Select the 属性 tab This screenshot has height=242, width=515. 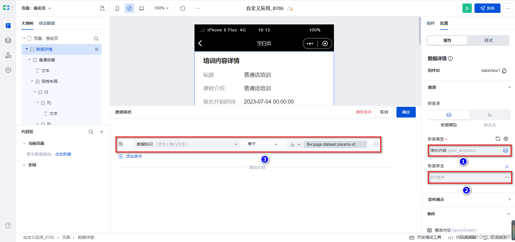tap(447, 41)
